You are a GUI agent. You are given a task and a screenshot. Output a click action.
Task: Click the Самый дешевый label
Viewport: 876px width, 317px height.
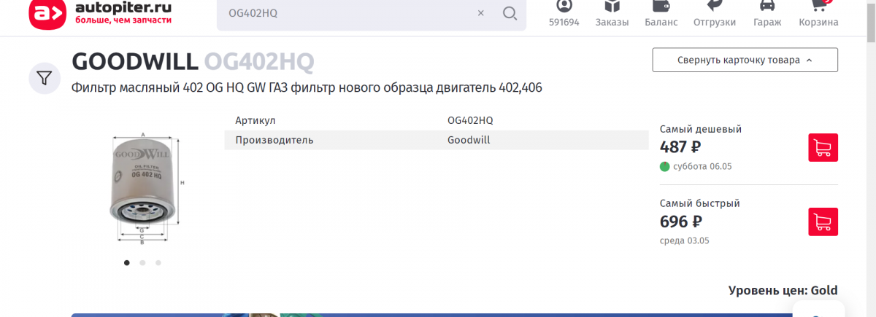coord(701,129)
